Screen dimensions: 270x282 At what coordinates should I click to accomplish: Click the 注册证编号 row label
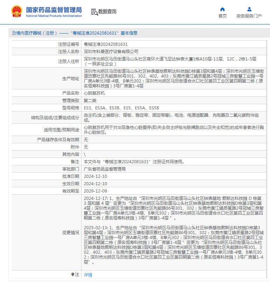click(69, 44)
